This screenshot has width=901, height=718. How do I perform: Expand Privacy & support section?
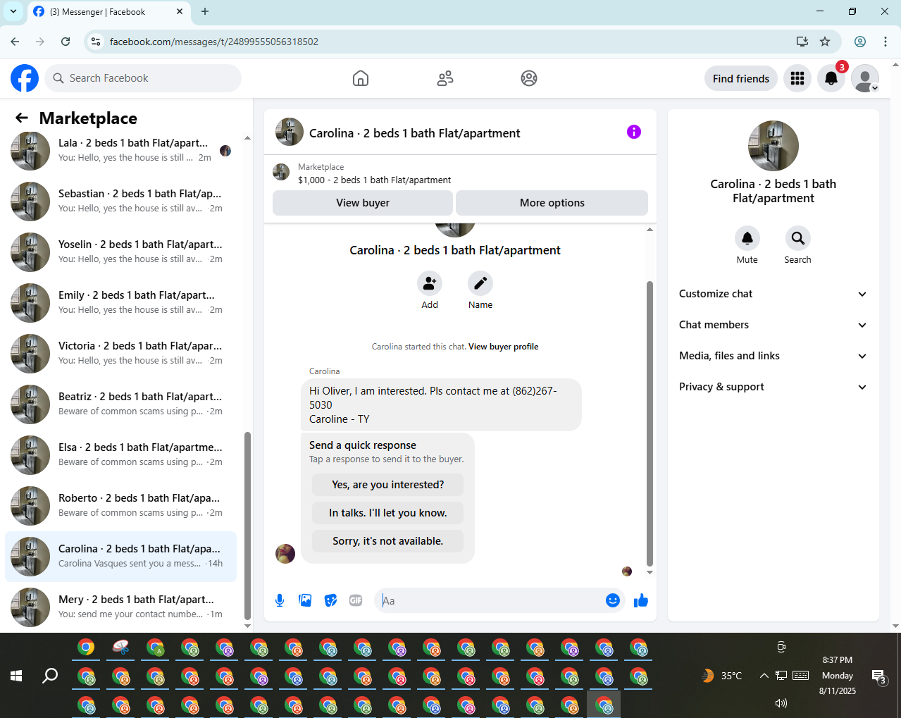[773, 387]
